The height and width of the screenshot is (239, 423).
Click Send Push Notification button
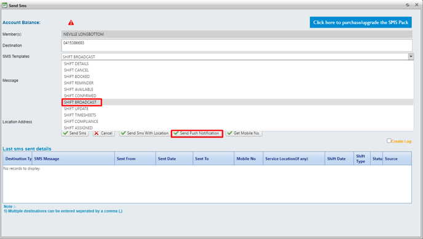coord(197,133)
